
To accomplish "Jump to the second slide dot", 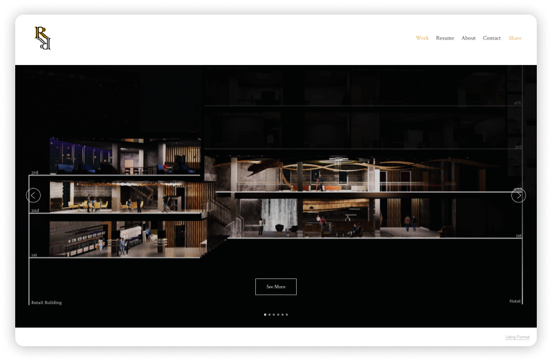I will click(269, 314).
